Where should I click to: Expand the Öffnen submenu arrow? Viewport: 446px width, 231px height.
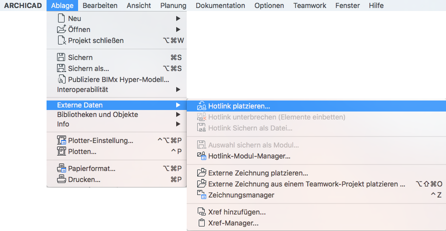pos(178,29)
